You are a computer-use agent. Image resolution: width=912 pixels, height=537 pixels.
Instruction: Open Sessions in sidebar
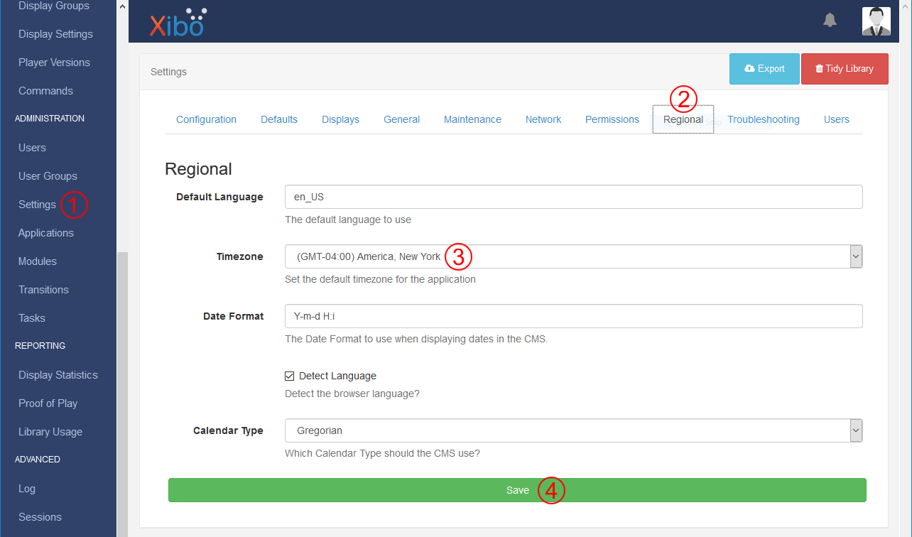40,517
